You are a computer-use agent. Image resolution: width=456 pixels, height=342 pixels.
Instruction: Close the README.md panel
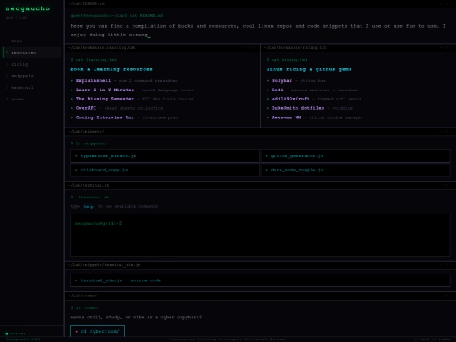pos(451,3)
